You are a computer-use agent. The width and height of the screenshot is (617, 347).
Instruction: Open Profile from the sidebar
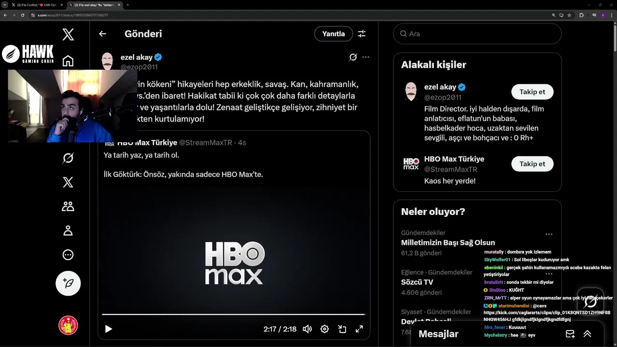[x=68, y=230]
